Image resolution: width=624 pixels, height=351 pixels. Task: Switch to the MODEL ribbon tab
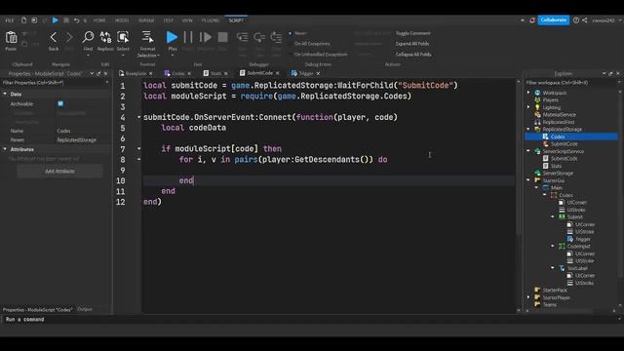tap(122, 20)
